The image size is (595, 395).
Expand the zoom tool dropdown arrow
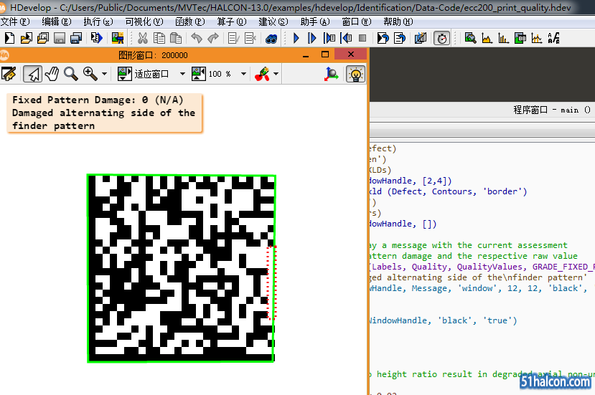(x=104, y=74)
